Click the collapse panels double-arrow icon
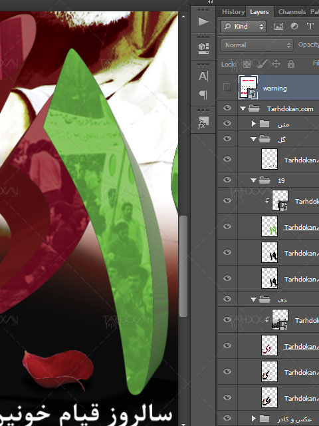 (210, 2)
